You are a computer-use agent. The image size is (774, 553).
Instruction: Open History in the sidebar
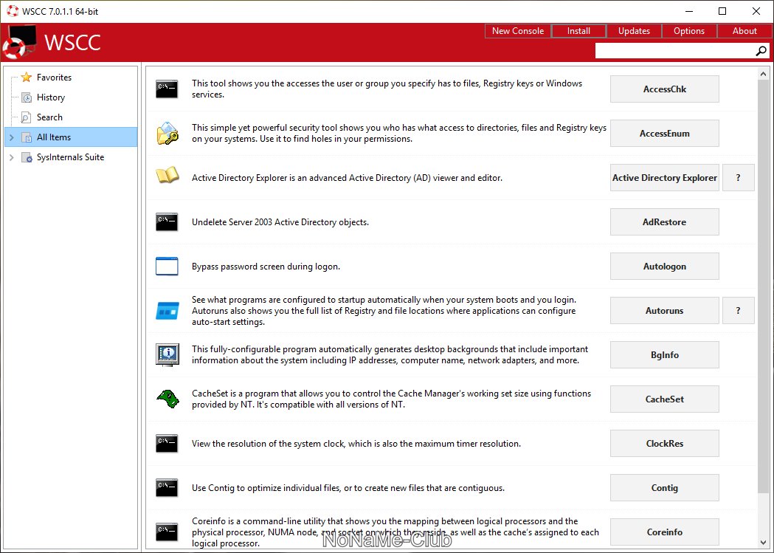(50, 97)
